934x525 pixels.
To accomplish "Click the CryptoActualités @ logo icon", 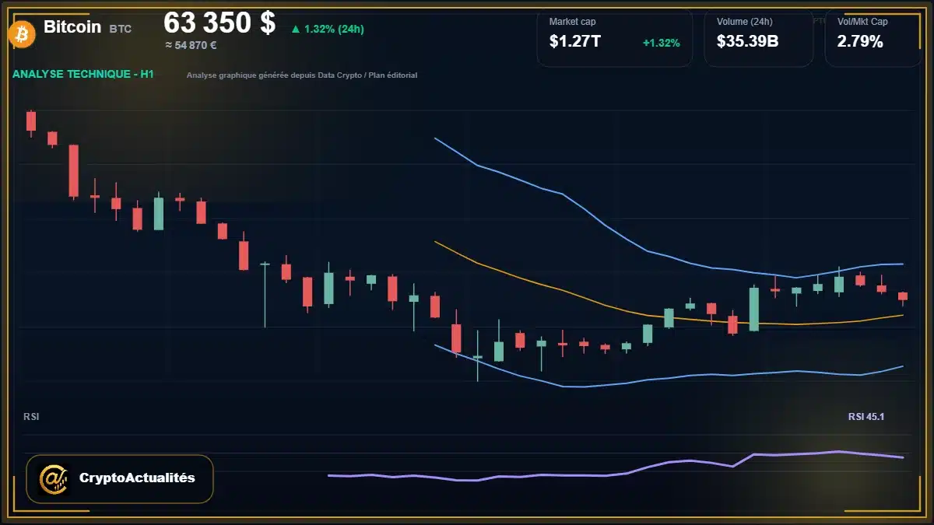I will pos(54,478).
